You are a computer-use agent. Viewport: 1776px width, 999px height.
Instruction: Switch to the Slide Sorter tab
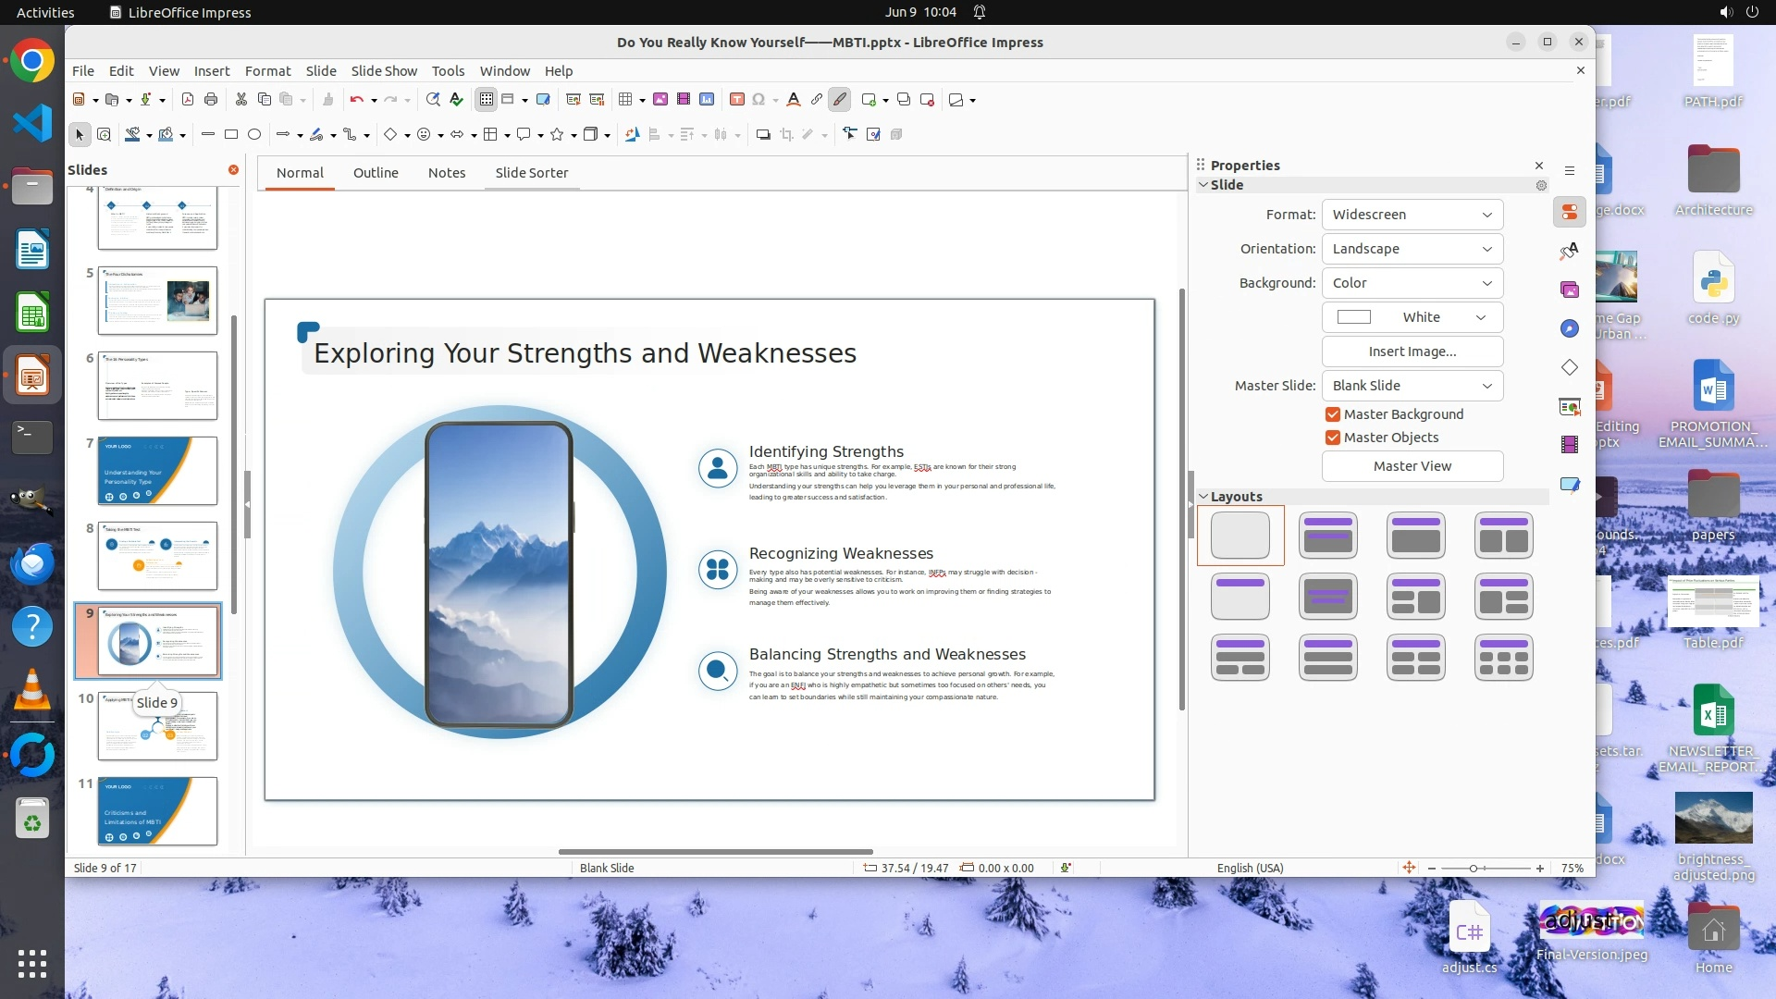point(531,173)
